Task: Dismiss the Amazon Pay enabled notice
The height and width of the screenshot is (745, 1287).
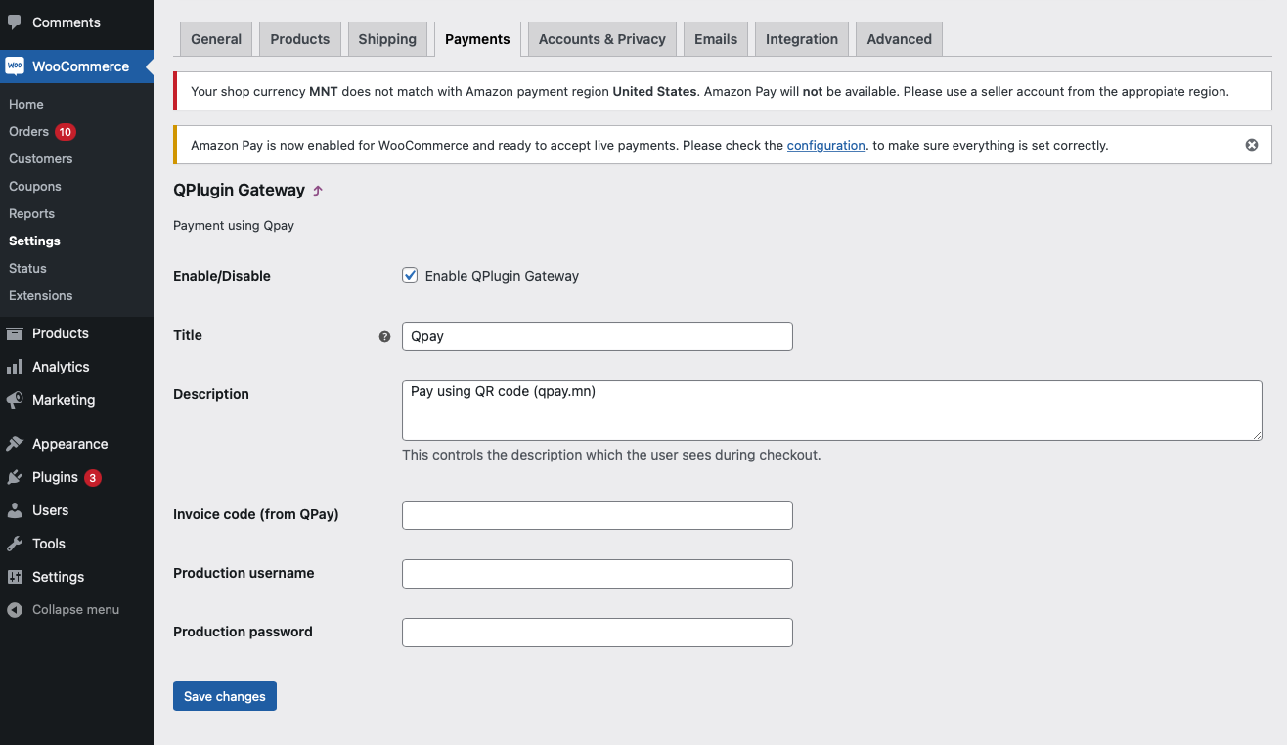Action: [1252, 145]
